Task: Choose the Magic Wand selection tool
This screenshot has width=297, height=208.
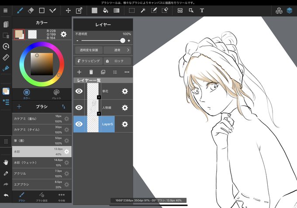Action: pos(143,11)
